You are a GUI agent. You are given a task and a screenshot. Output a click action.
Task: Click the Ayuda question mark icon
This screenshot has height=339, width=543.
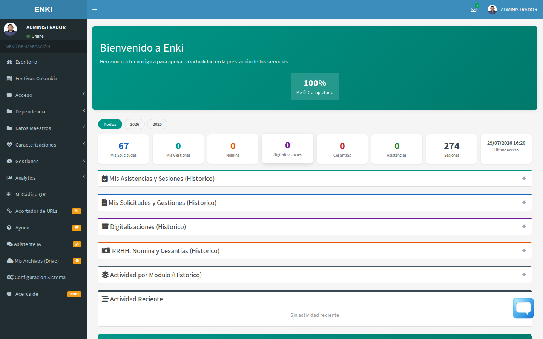click(9, 228)
